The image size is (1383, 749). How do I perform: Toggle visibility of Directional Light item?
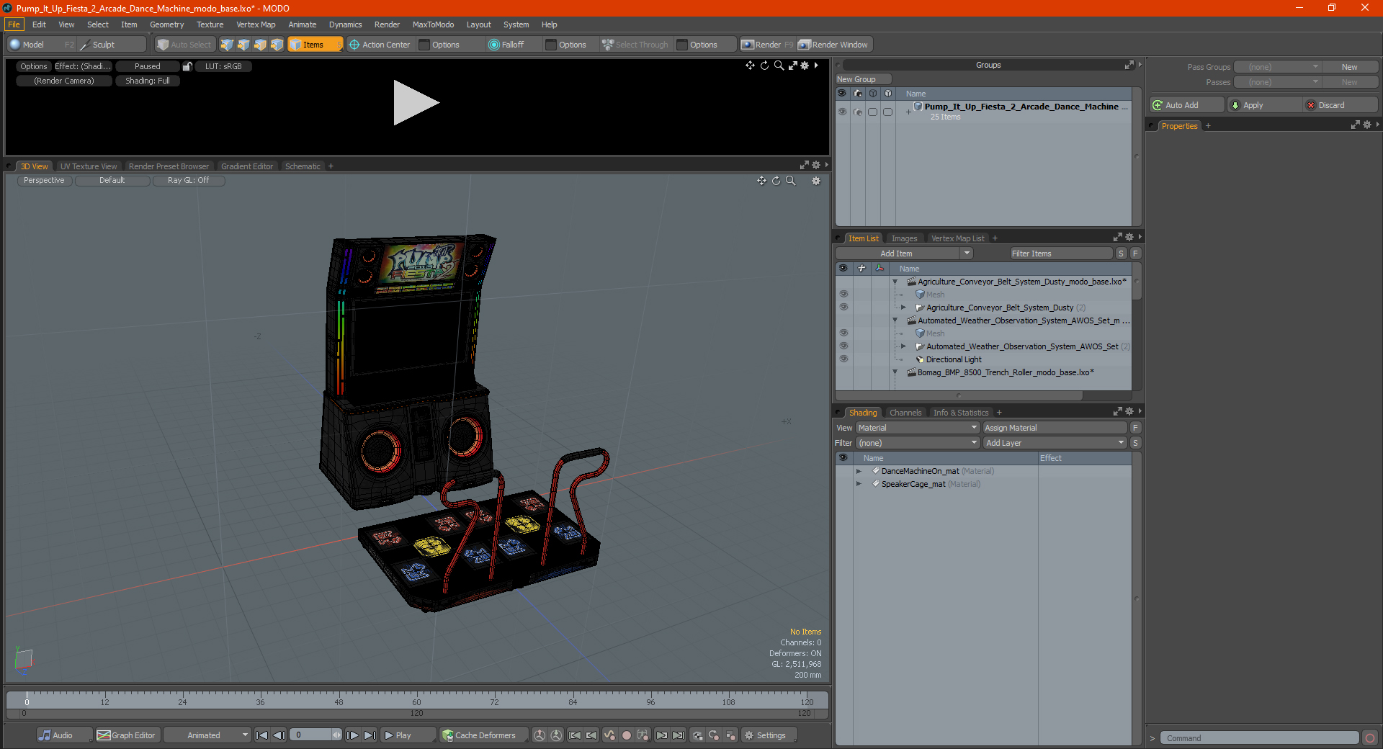point(843,359)
